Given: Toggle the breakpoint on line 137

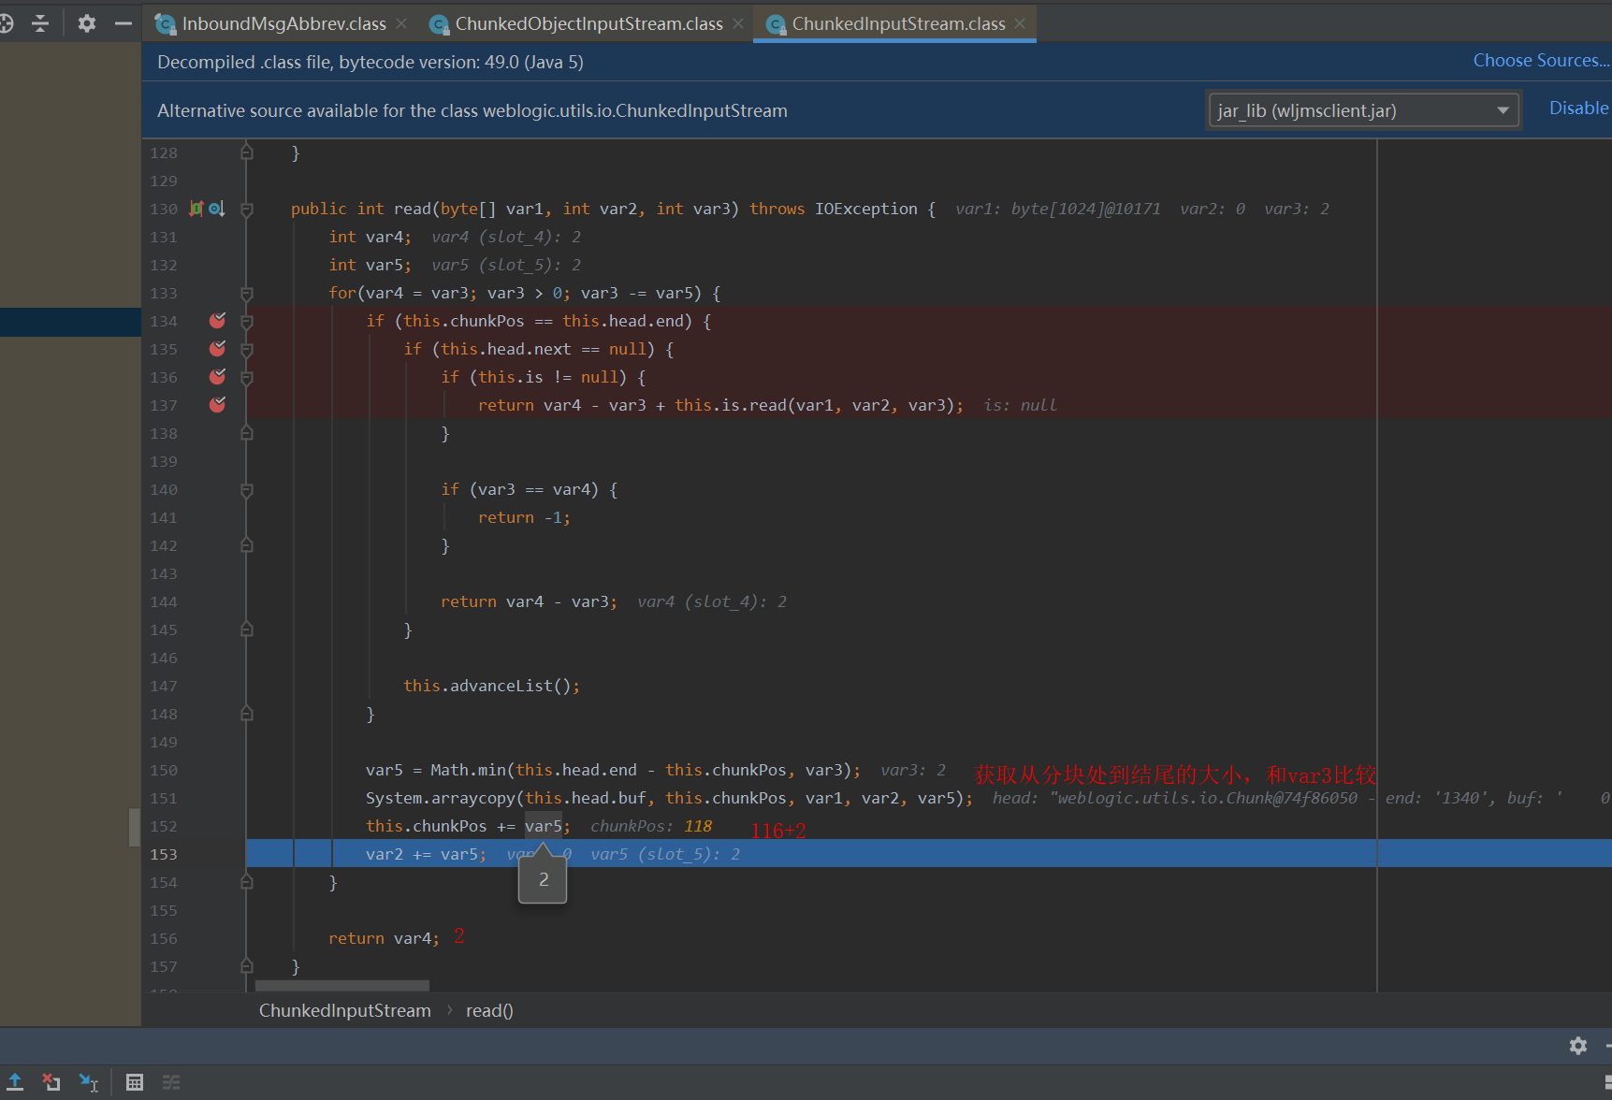Looking at the screenshot, I should [x=217, y=405].
